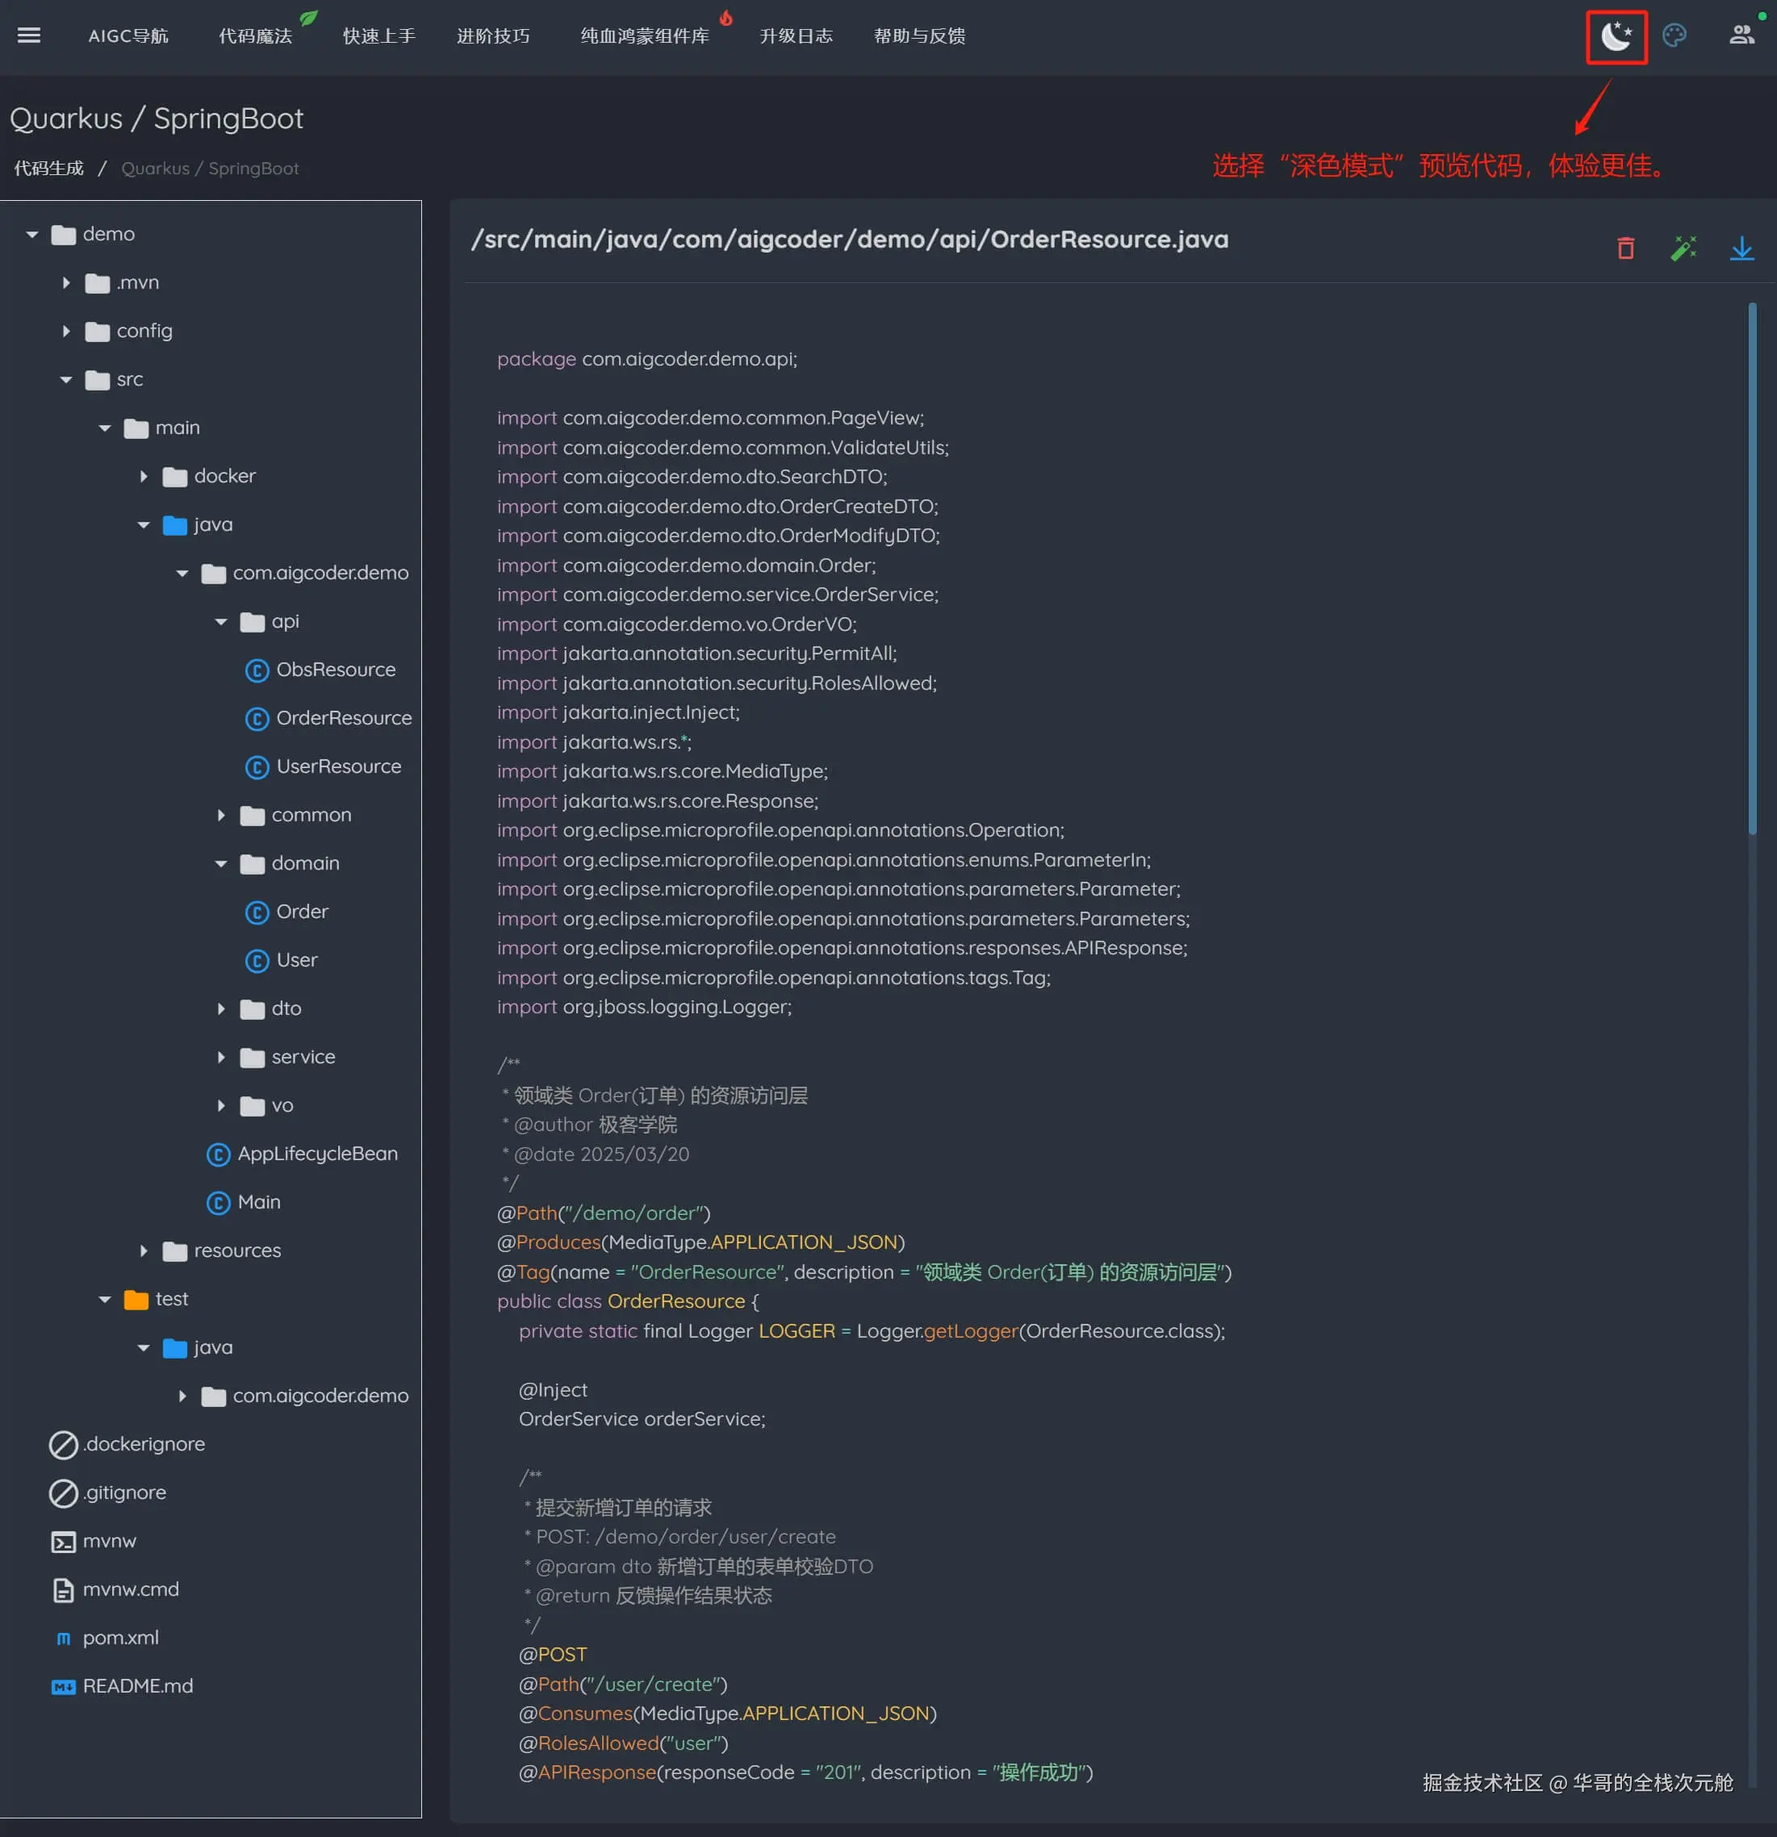Open the OrderResource class file

coord(343,718)
